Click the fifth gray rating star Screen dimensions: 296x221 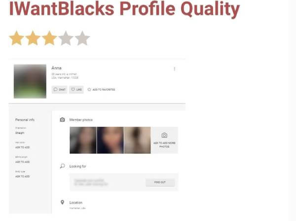82,38
